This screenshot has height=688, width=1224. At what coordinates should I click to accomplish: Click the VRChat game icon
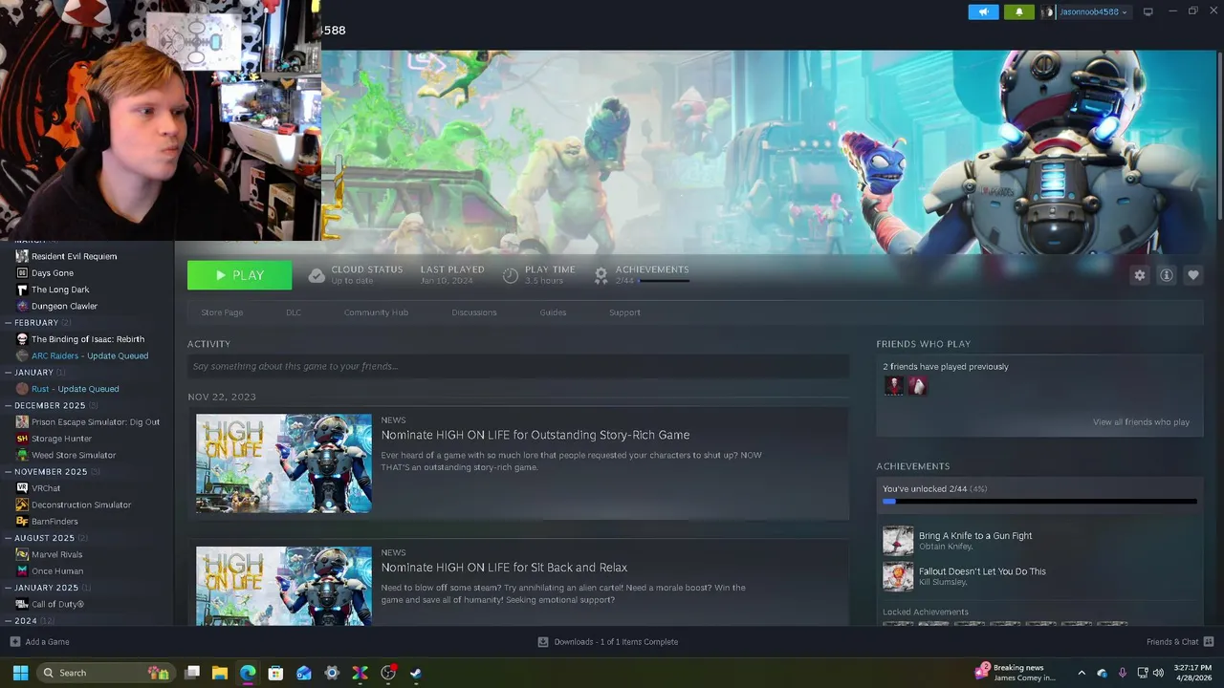(22, 488)
